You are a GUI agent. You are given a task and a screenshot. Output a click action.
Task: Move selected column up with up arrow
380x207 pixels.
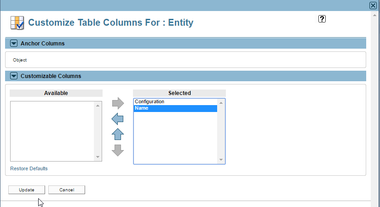pos(118,134)
